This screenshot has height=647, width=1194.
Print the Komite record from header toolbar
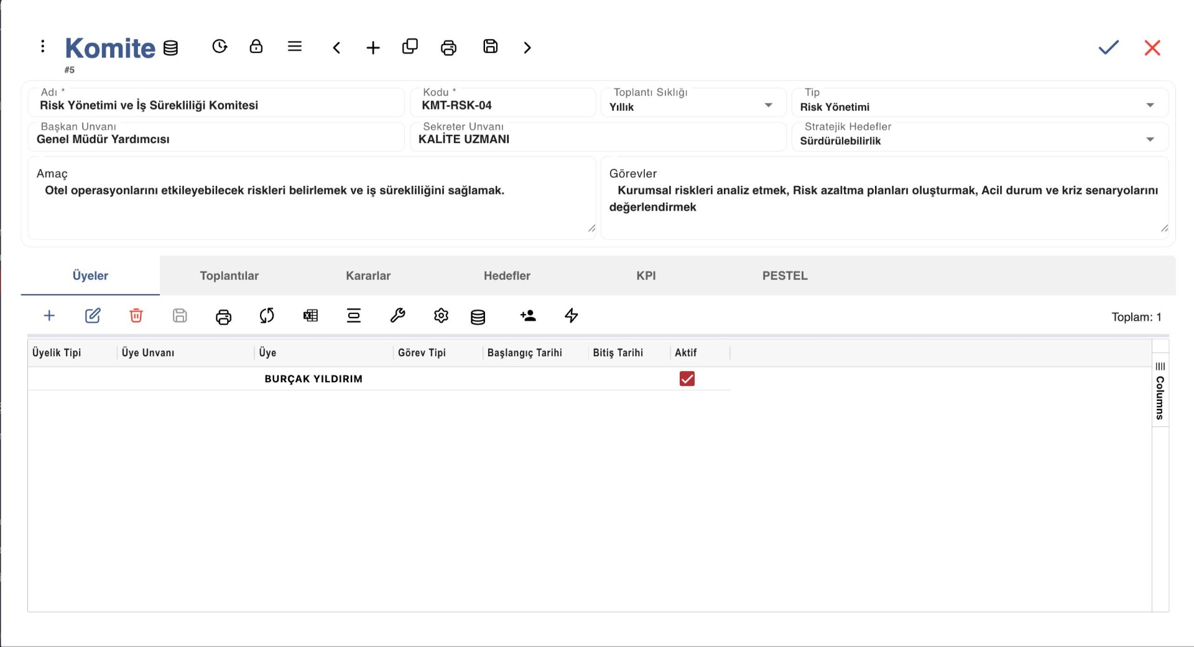tap(448, 48)
